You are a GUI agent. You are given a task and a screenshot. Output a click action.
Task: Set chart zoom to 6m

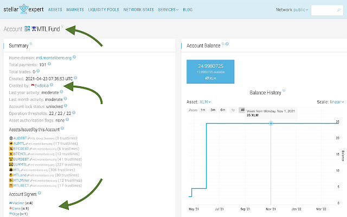[x=223, y=110]
